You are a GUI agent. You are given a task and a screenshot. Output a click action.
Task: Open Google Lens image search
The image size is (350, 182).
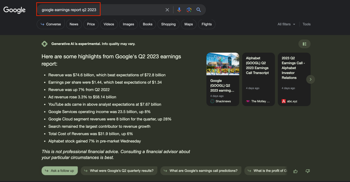(189, 10)
